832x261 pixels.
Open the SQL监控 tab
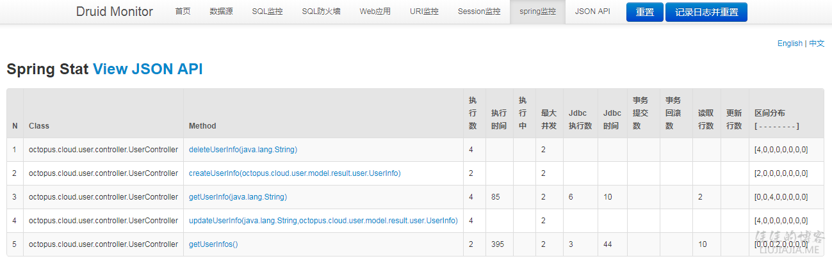pos(267,12)
